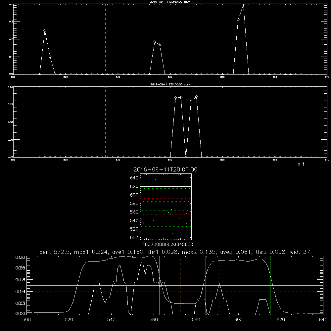Click the red dotted vertical line near 554
Screen dimensions: 331x331
click(x=141, y=285)
